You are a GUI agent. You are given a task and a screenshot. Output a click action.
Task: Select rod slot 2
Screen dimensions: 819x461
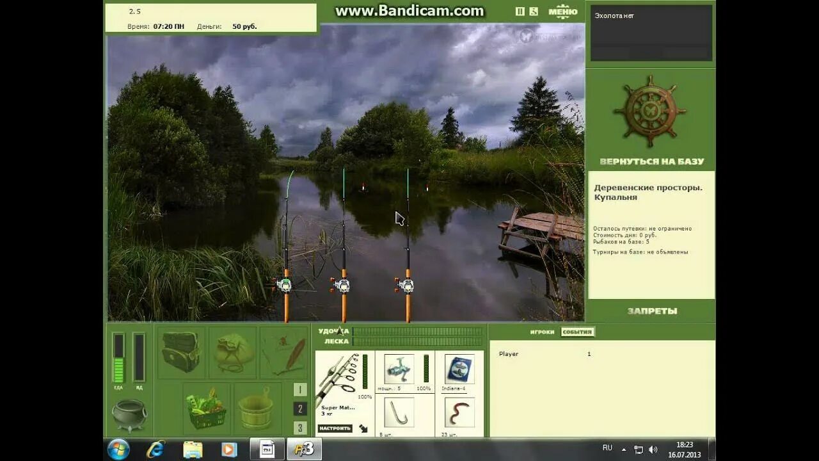click(300, 408)
